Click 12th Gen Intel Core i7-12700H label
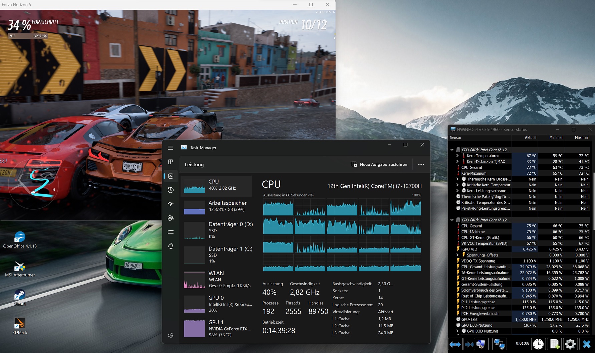 [x=374, y=186]
